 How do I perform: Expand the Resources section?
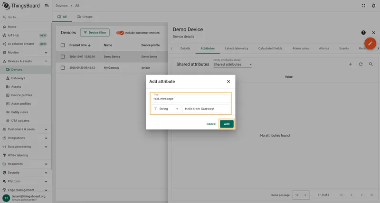(x=26, y=164)
